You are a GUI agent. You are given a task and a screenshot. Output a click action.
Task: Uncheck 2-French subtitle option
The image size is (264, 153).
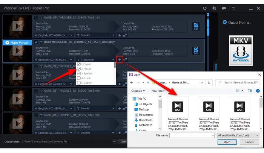[x=79, y=69]
